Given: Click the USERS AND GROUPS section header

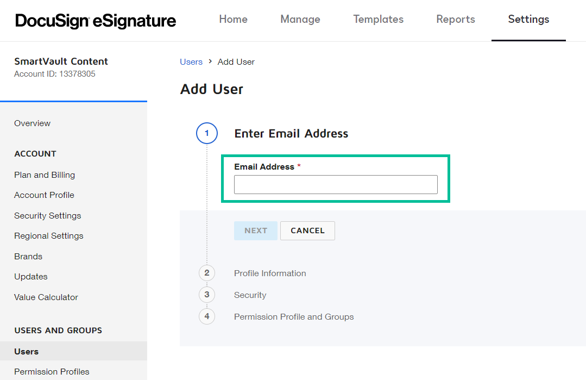Looking at the screenshot, I should [x=58, y=331].
